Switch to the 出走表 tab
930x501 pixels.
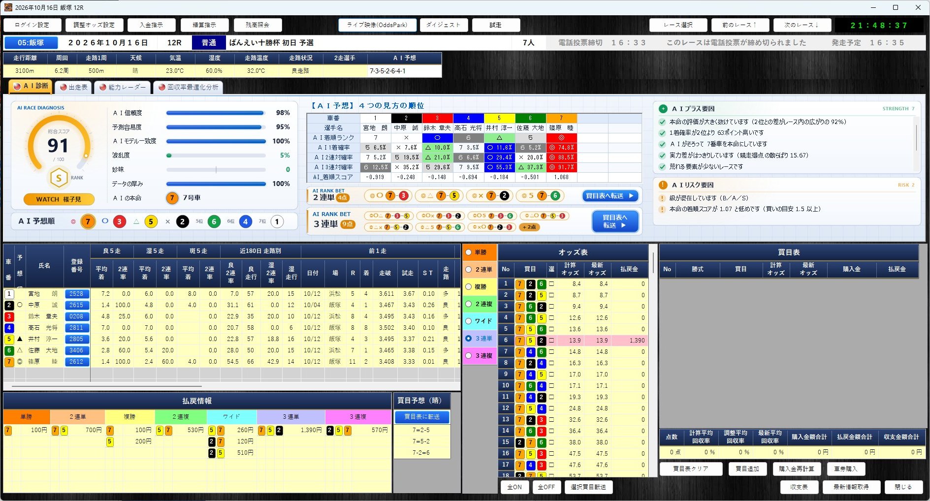point(74,87)
